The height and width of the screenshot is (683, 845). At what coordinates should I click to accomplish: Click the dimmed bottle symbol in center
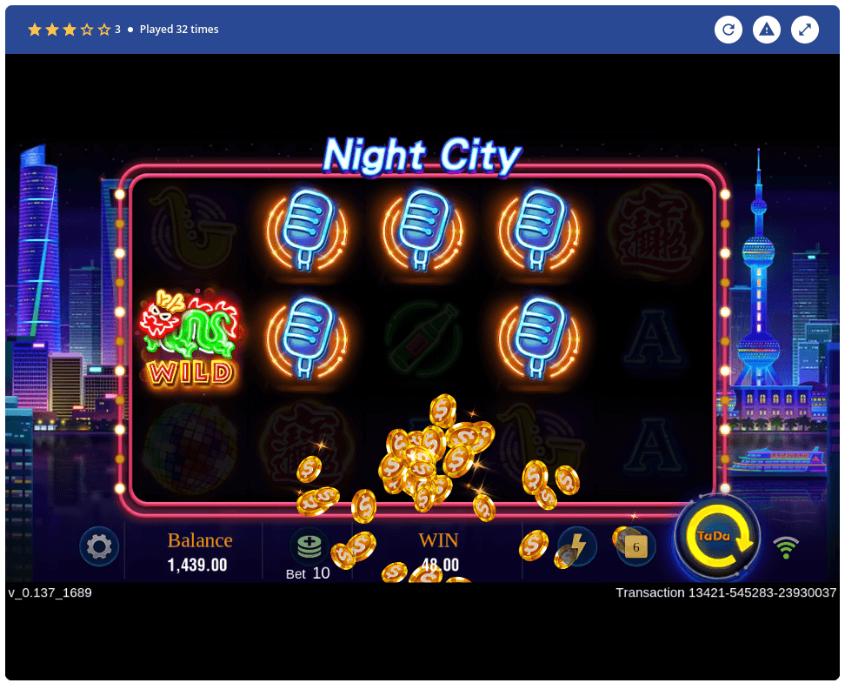(x=422, y=338)
